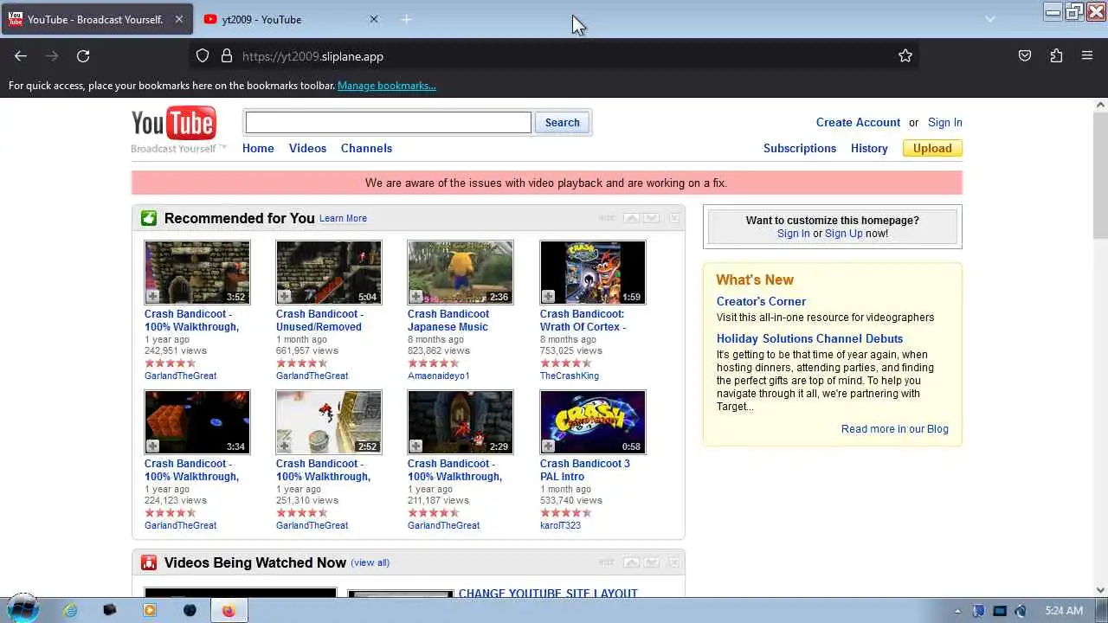Click the padlock site info icon
This screenshot has width=1108, height=623.
pyautogui.click(x=227, y=56)
